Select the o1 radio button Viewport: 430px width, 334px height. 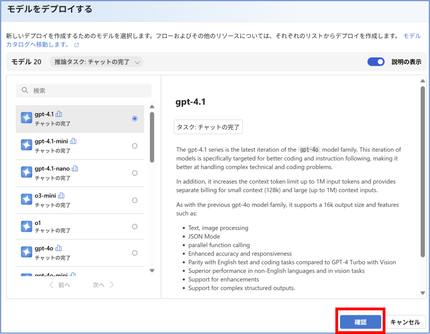pyautogui.click(x=135, y=226)
